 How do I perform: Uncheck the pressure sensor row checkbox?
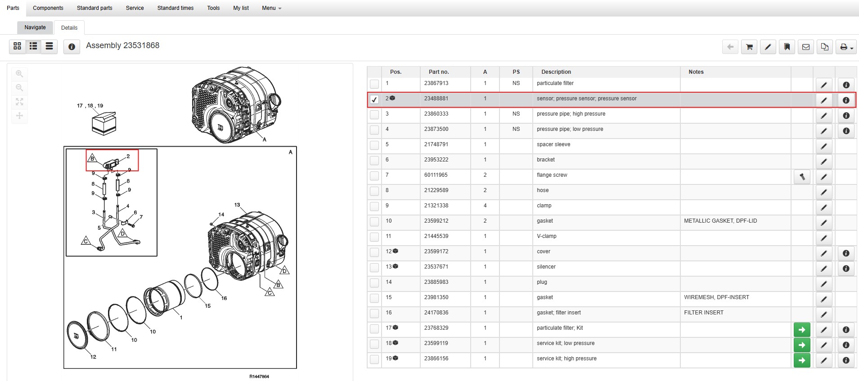[374, 99]
